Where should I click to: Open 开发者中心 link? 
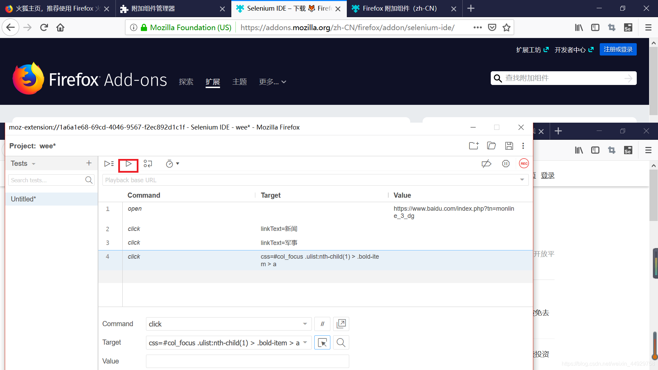tap(574, 50)
